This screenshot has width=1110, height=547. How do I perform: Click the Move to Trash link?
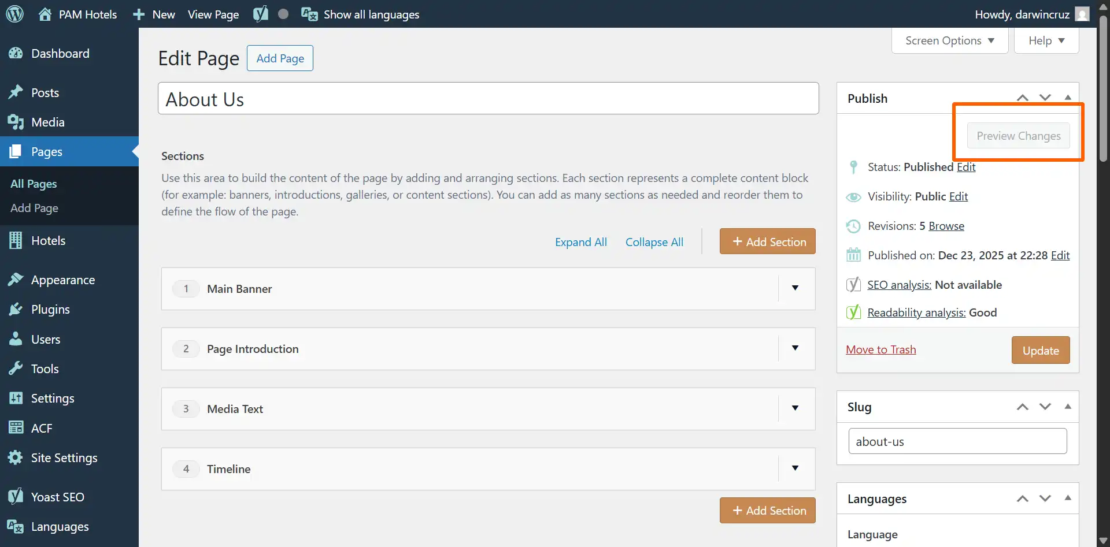[880, 349]
